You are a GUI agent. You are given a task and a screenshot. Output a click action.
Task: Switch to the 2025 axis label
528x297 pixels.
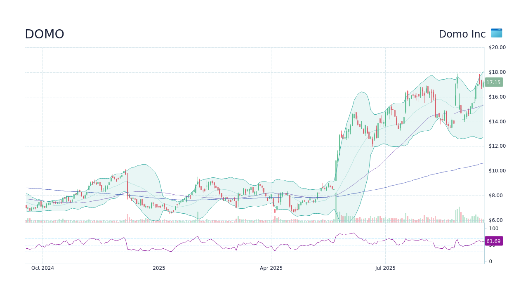pyautogui.click(x=159, y=268)
